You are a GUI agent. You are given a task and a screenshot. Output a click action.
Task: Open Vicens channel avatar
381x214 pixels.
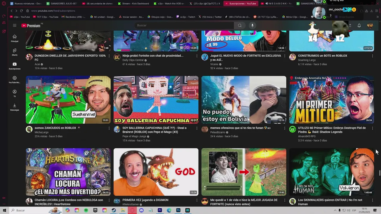click(205, 57)
